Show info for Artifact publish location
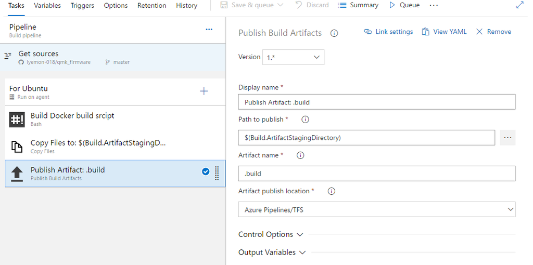 [332, 191]
